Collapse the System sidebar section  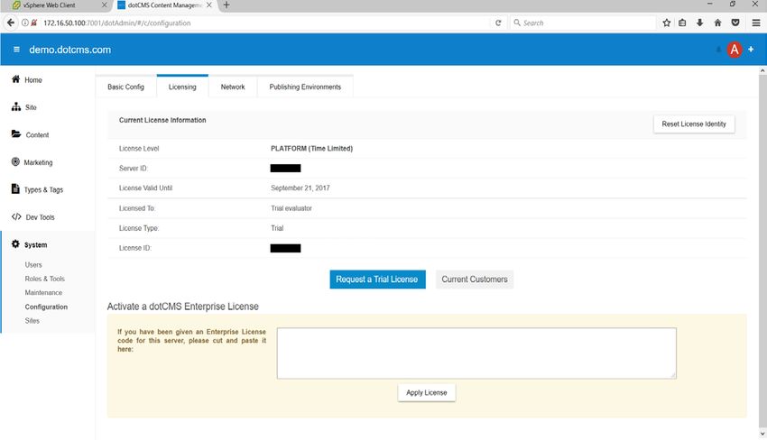(x=36, y=245)
